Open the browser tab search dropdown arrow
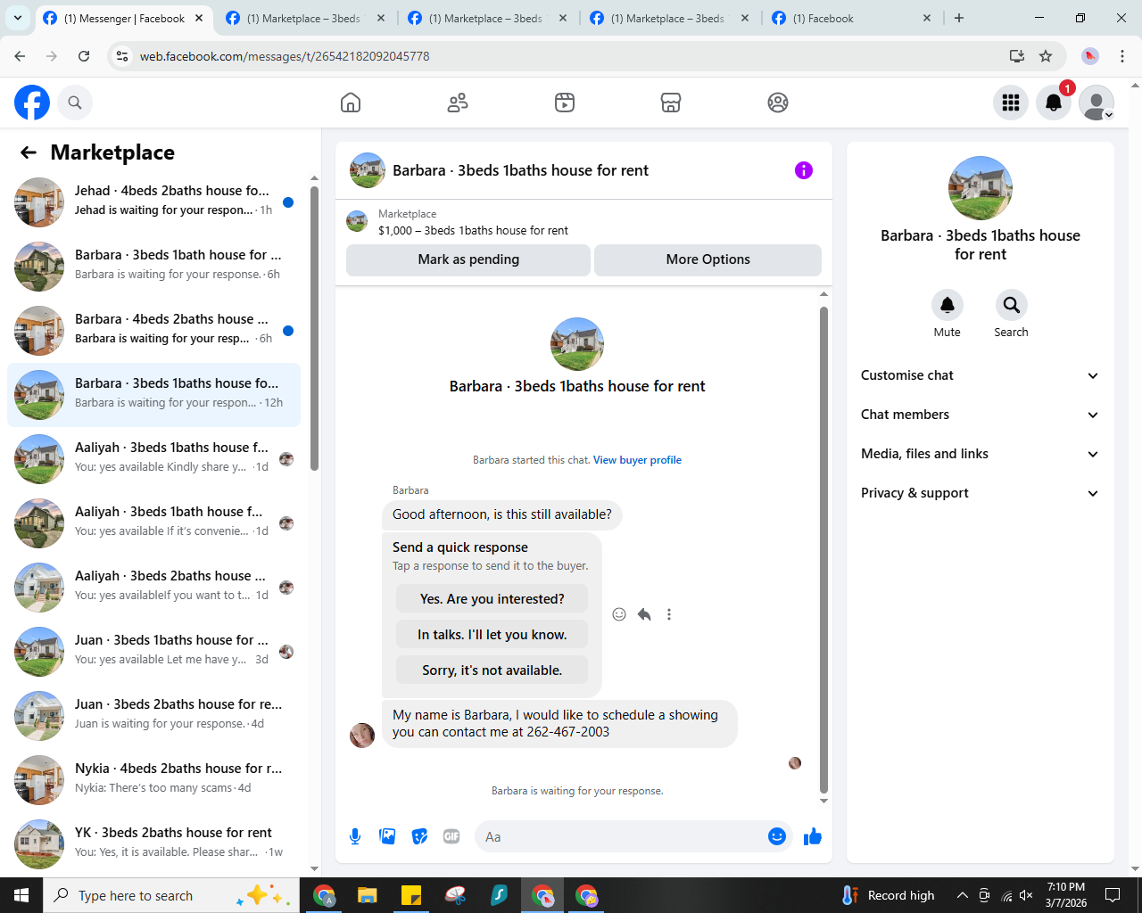 pyautogui.click(x=17, y=18)
